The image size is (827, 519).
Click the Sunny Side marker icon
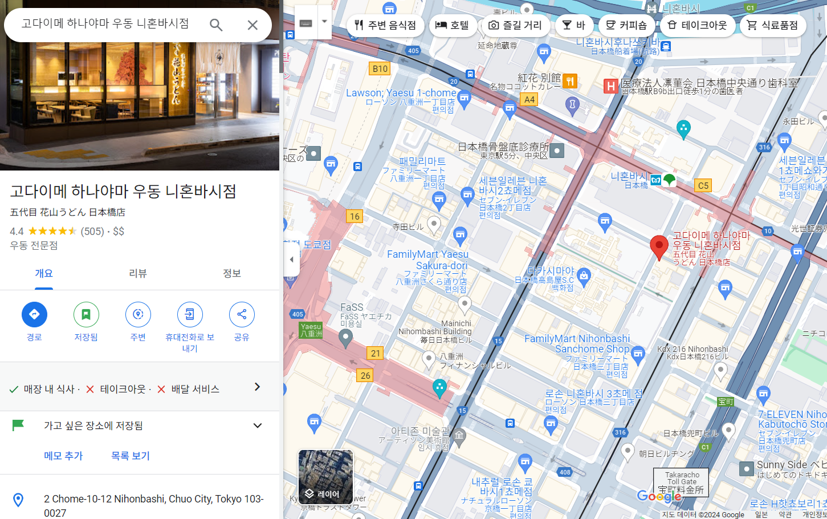tap(747, 469)
